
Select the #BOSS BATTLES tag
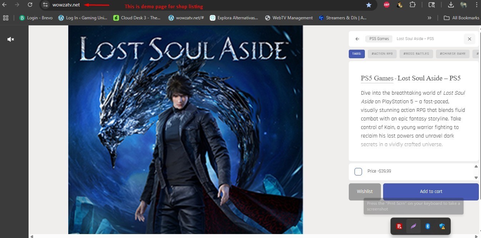click(416, 54)
